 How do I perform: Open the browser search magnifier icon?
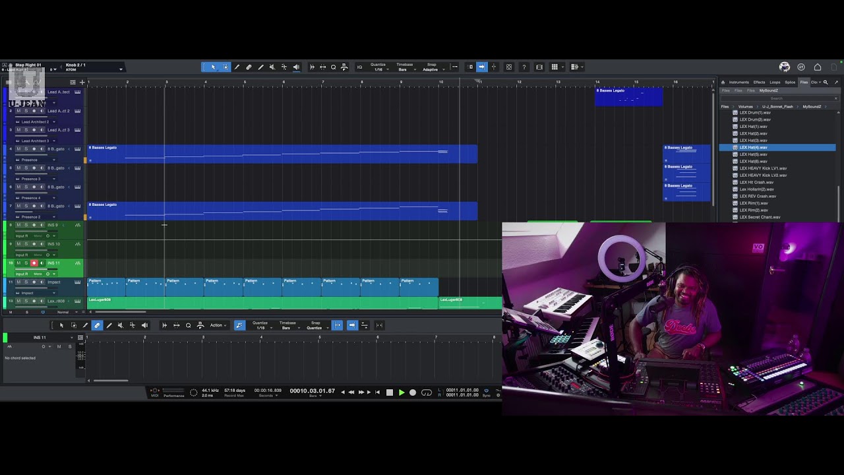[x=826, y=82]
